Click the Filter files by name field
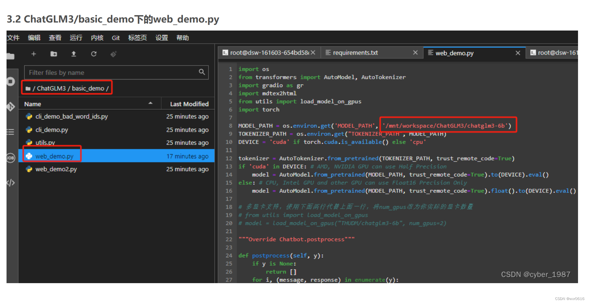This screenshot has width=589, height=303. tap(116, 72)
